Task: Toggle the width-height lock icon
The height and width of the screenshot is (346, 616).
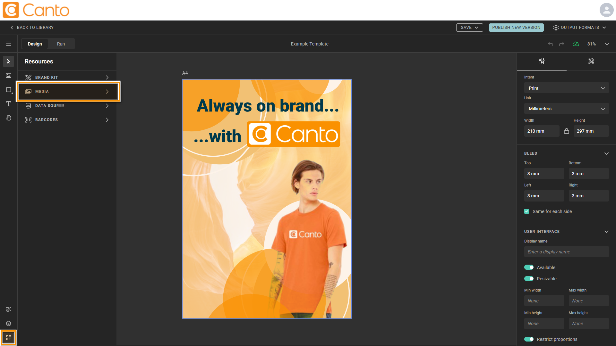Action: click(567, 131)
